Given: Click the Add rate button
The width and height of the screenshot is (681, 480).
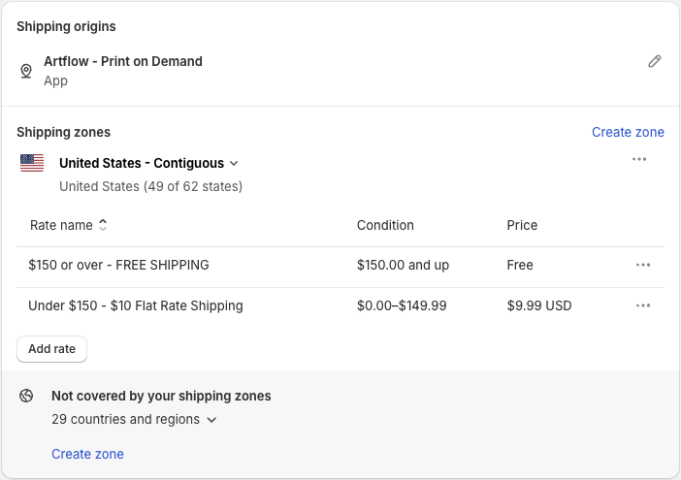Looking at the screenshot, I should 51,349.
